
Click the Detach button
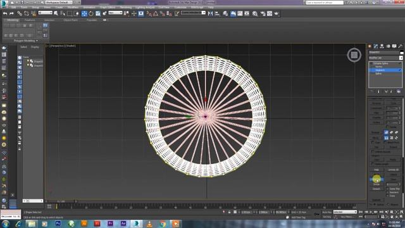point(377,189)
